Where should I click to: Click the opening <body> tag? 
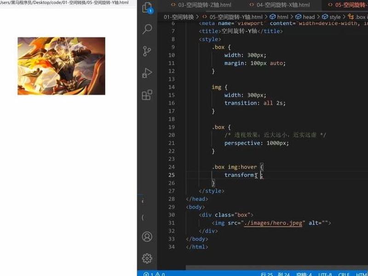(195, 207)
